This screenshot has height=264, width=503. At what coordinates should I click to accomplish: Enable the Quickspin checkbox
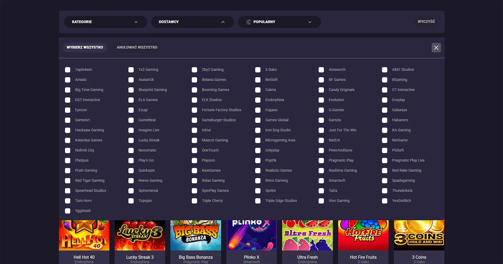[x=131, y=171]
